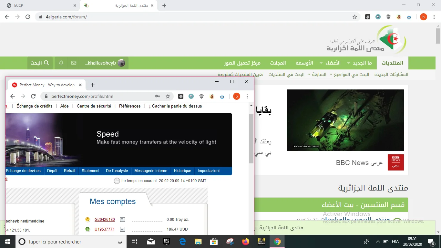The height and width of the screenshot is (248, 441).
Task: Open the Windows notification center icon
Action: [x=431, y=242]
